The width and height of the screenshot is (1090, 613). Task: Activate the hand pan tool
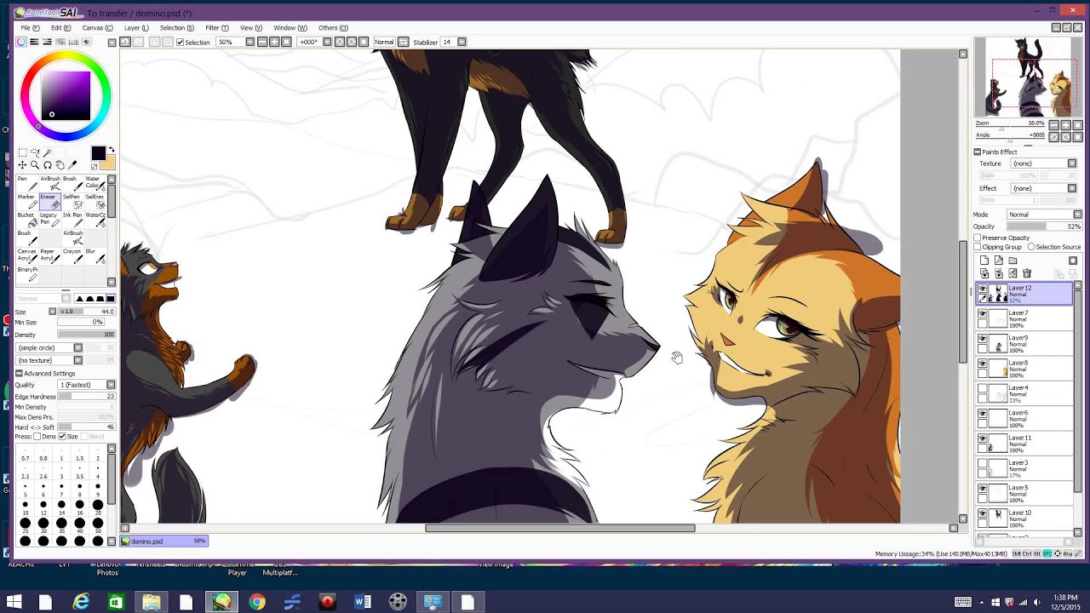(60, 165)
